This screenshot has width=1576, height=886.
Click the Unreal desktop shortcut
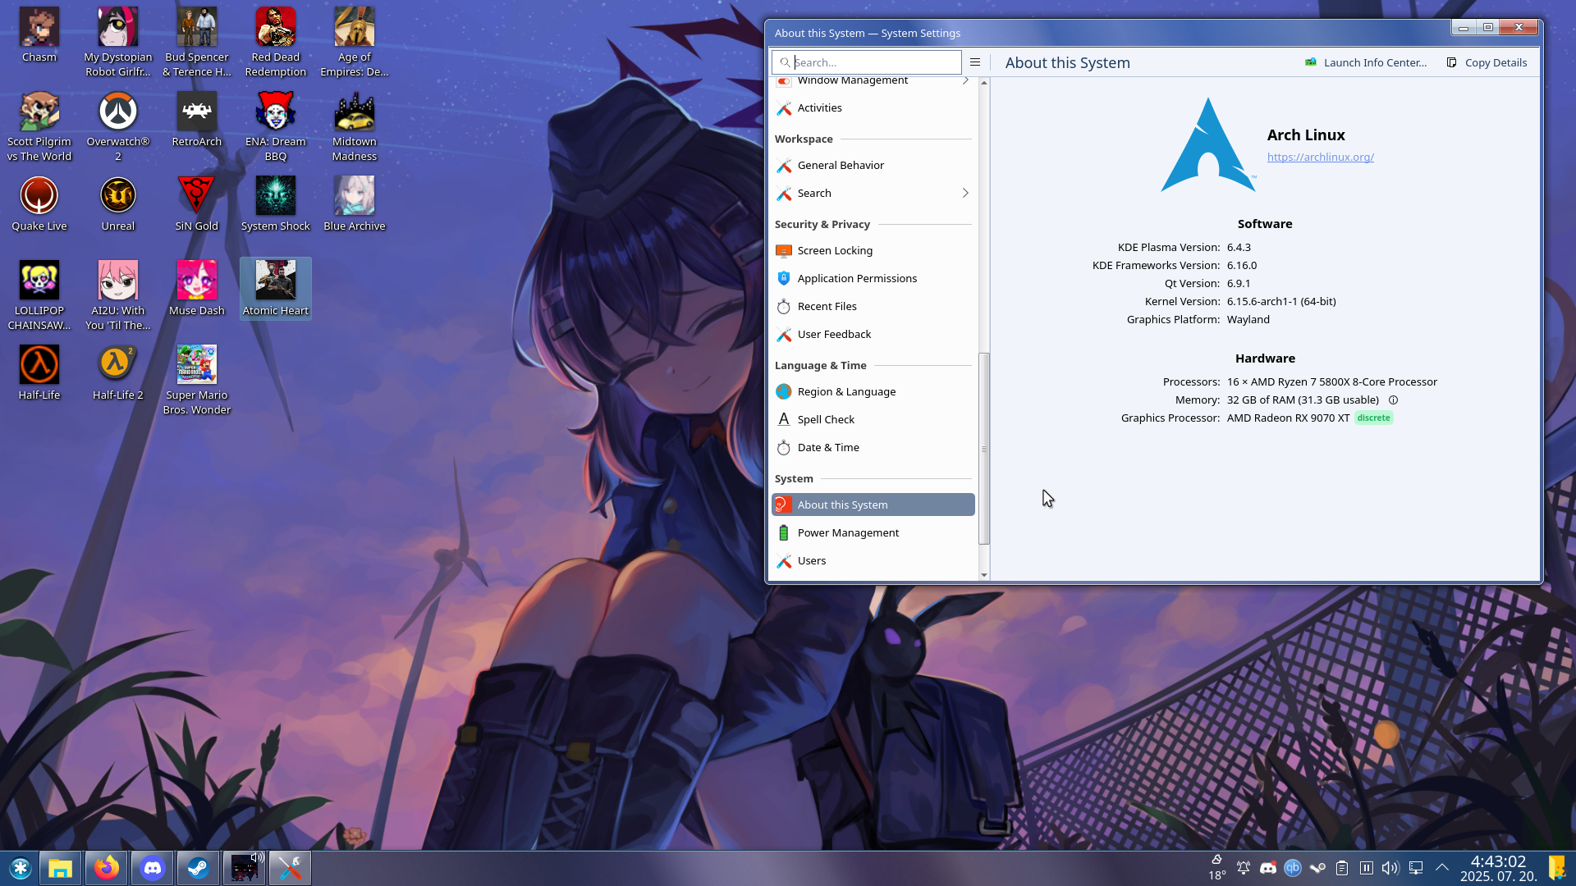pos(118,204)
